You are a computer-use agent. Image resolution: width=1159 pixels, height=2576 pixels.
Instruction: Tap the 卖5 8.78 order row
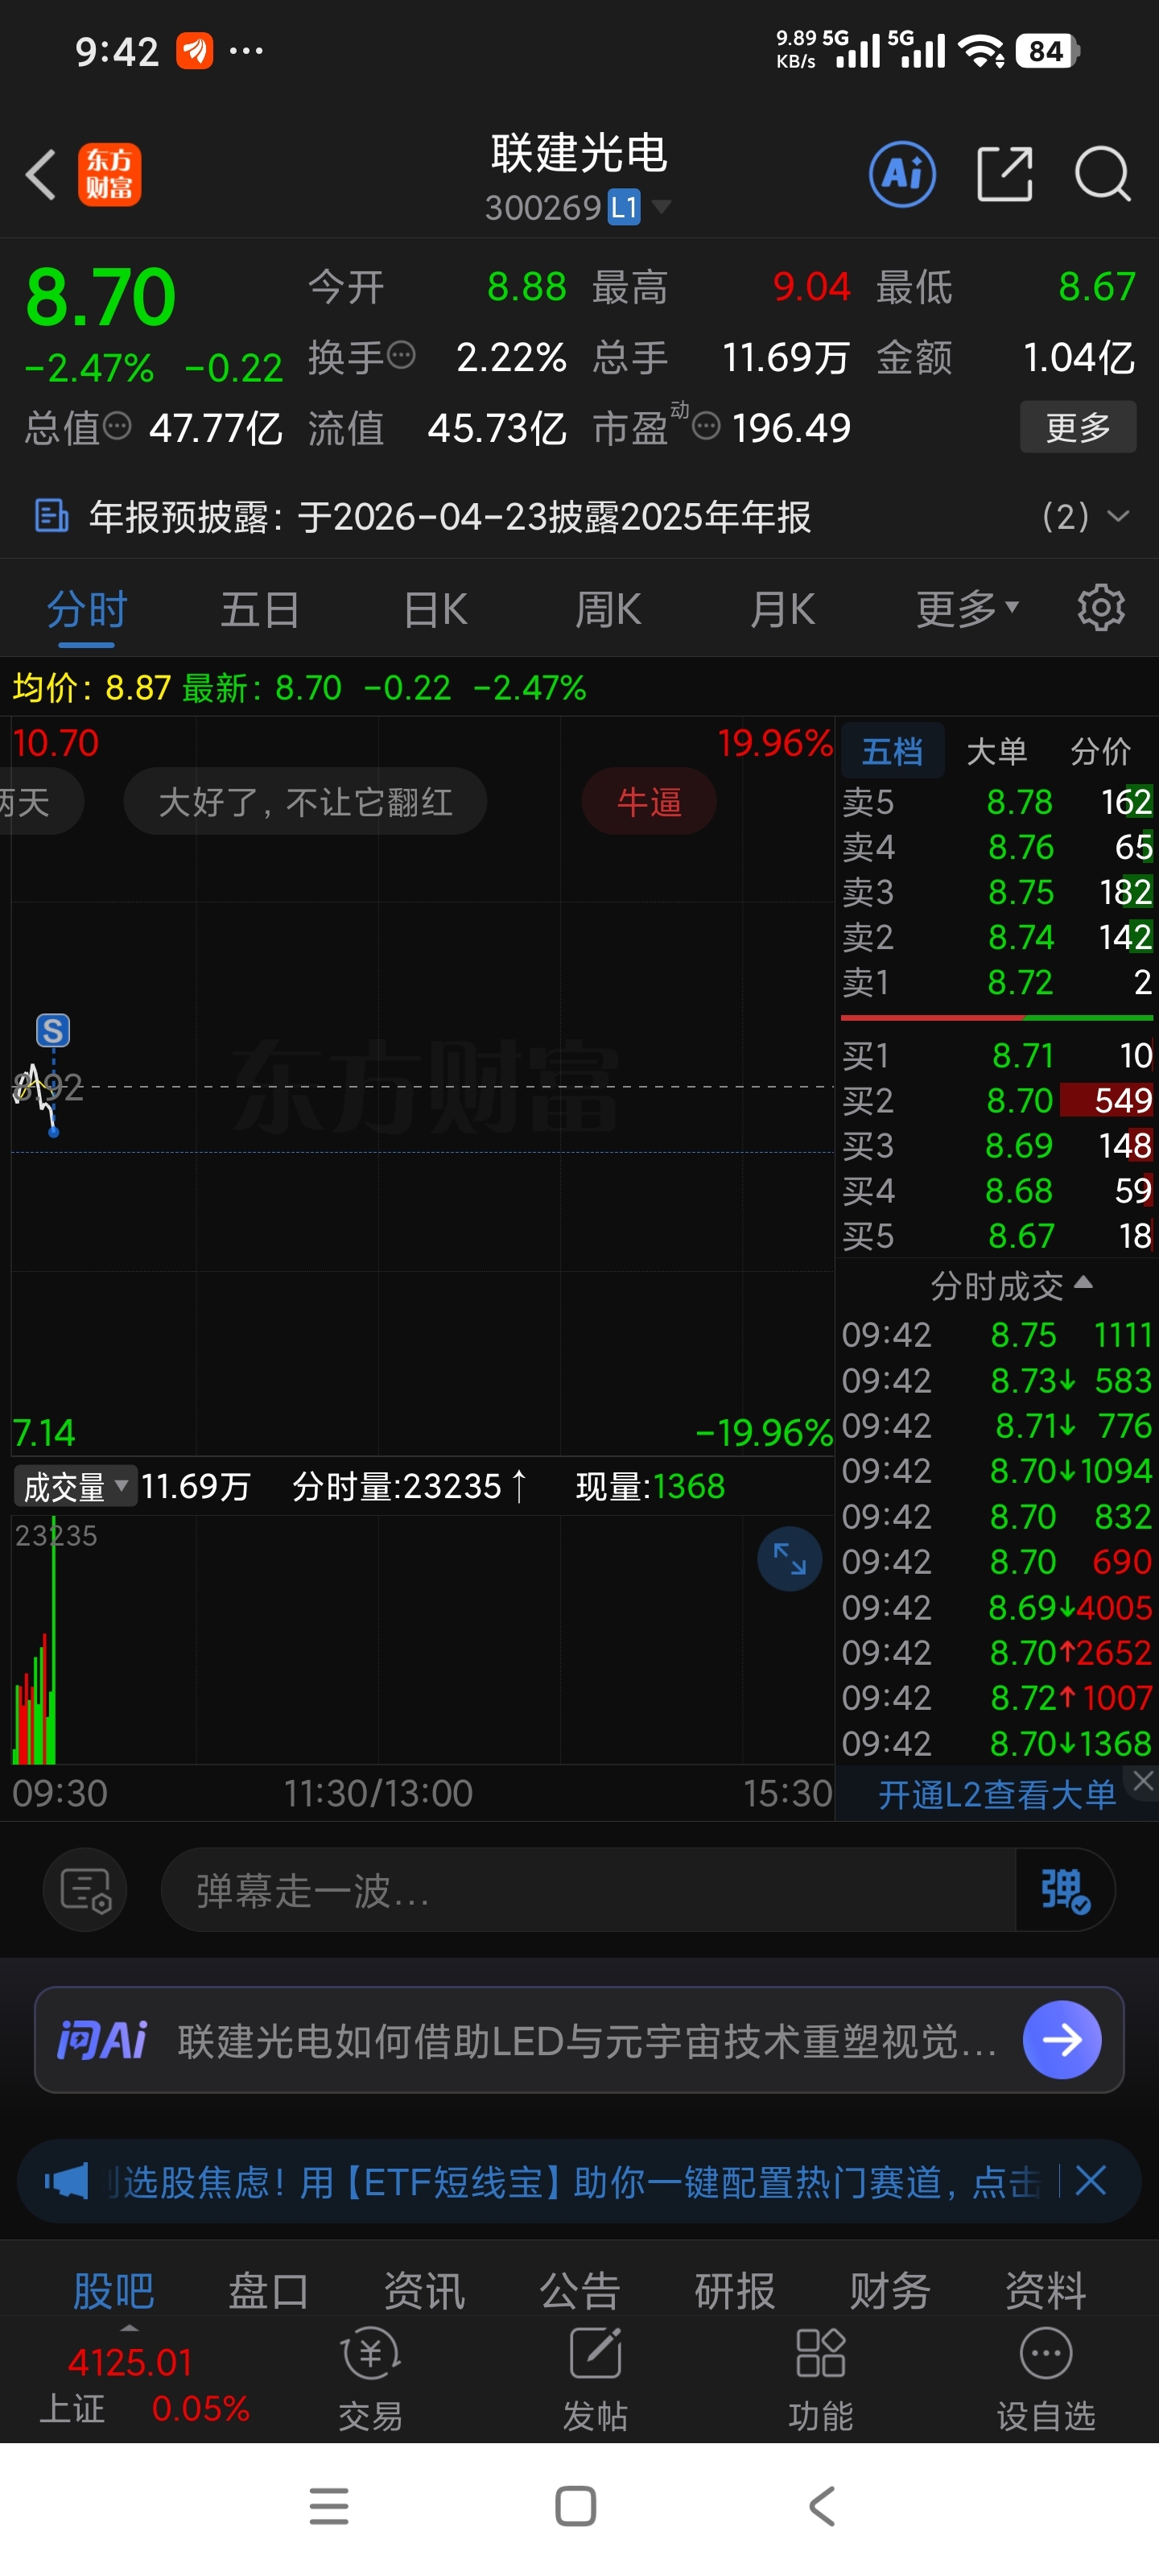(997, 801)
